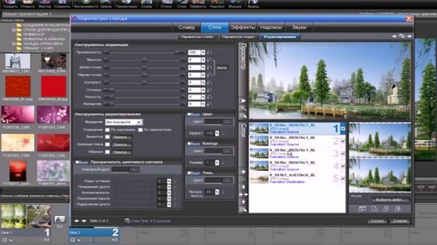Switch to Редактирование subtab
Image resolution: width=437 pixels, height=245 pixels.
[280, 37]
